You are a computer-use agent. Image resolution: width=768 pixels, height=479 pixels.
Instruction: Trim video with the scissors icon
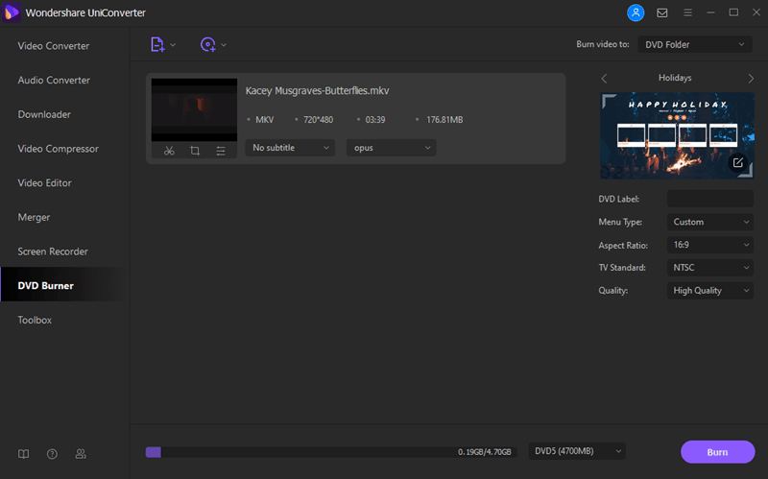(169, 151)
